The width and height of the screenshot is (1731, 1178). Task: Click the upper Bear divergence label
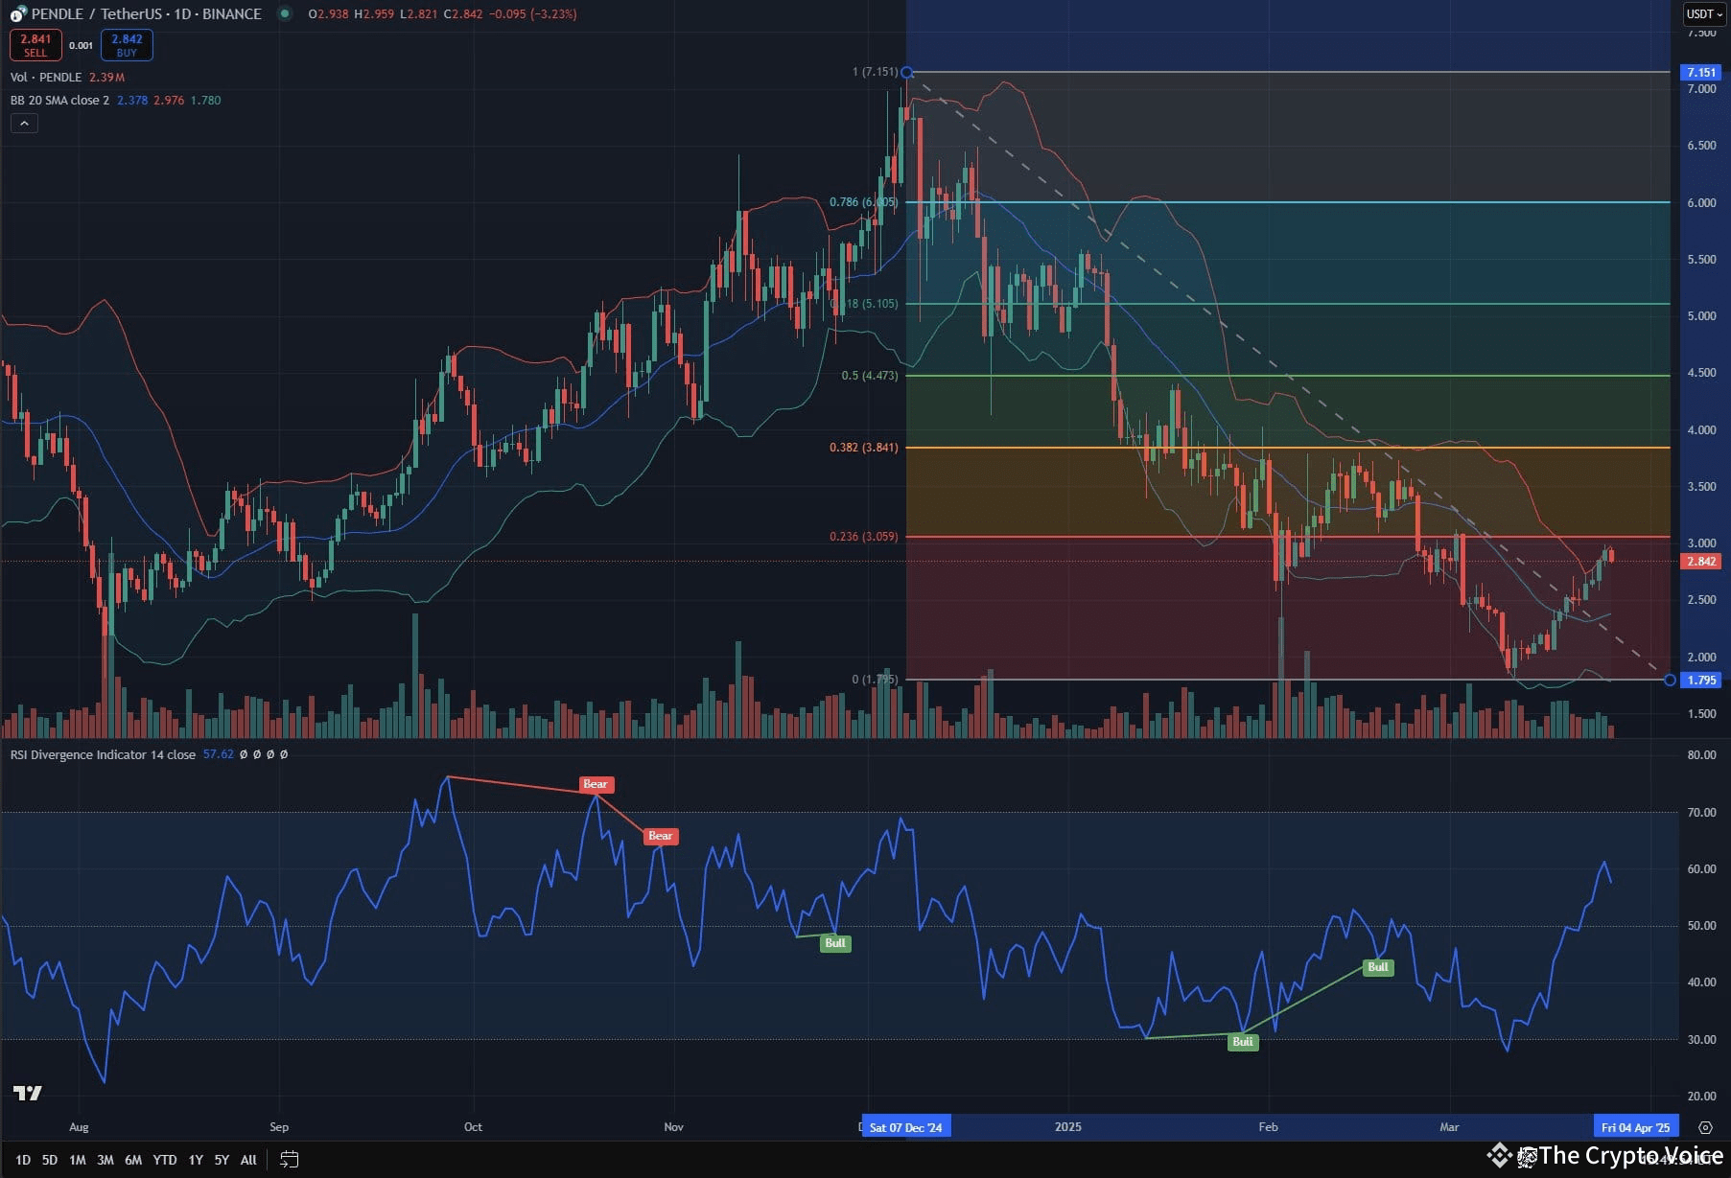coord(596,785)
